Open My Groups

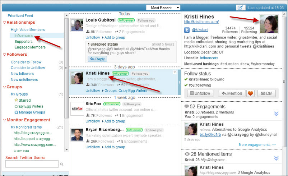[x=19, y=94]
